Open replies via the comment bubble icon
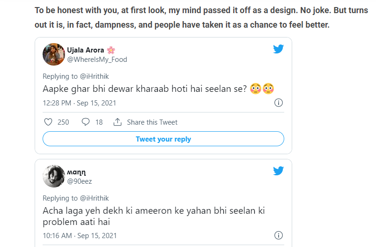Image resolution: width=376 pixels, height=247 pixels. (85, 122)
